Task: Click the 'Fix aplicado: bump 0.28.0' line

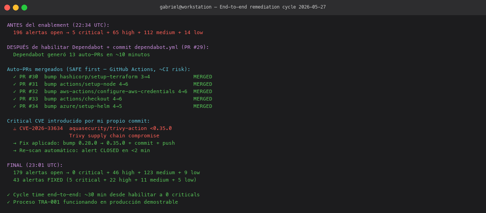Action: point(94,143)
